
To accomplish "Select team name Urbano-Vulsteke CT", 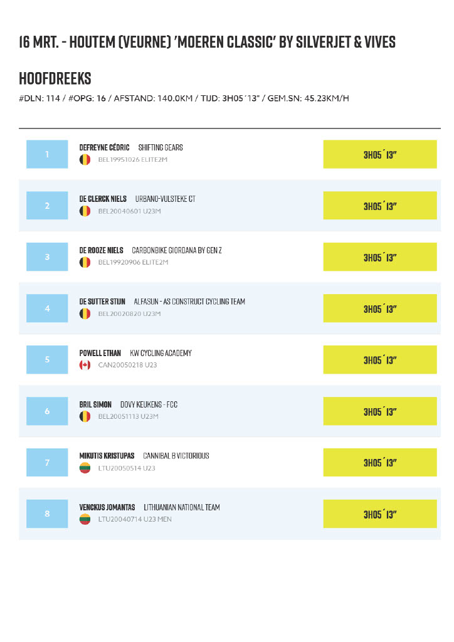I will 165,199.
